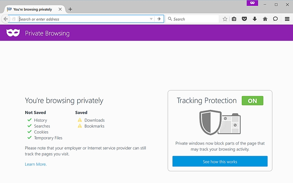Select the You're browsing privately tab
Viewport: 293px width, 183px height.
coord(33,10)
